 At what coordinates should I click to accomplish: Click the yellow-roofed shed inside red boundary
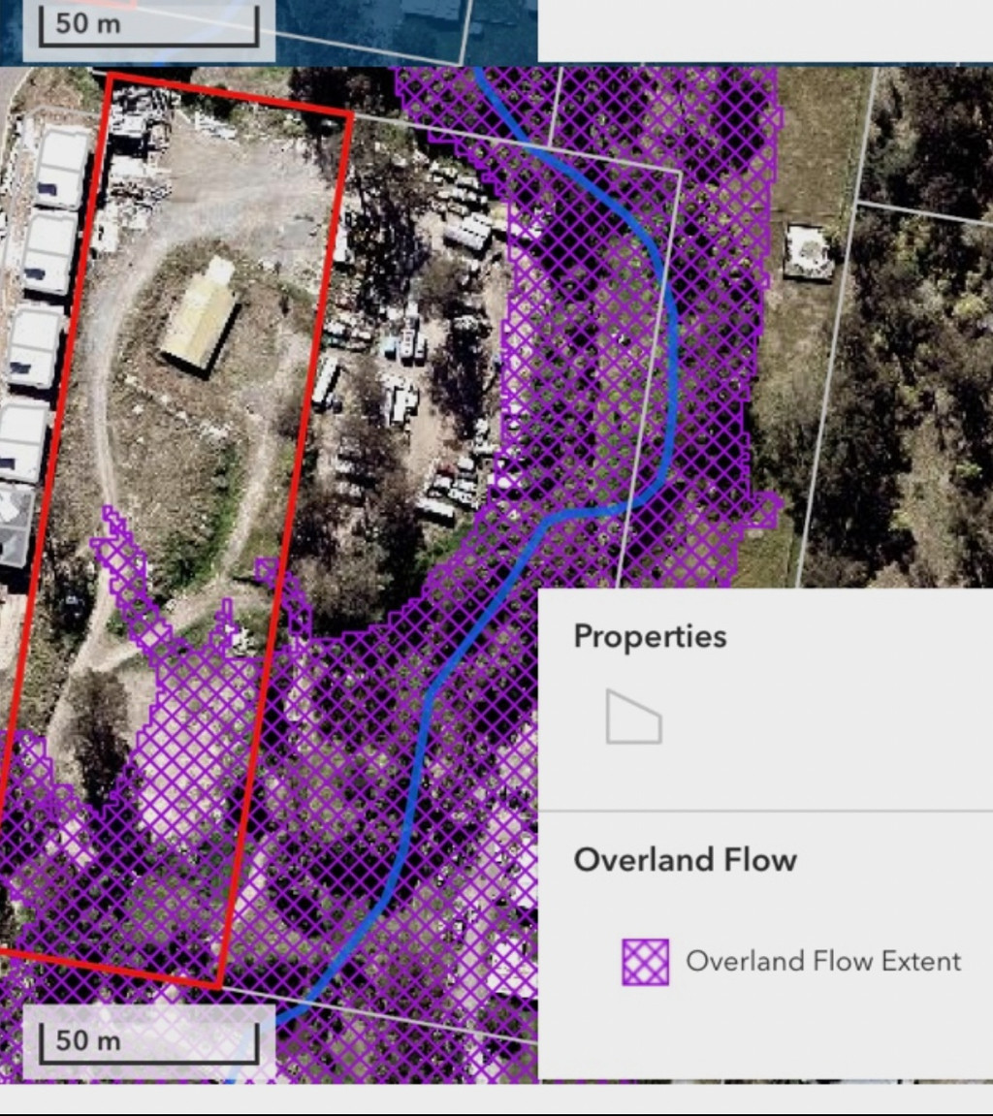pos(201,315)
